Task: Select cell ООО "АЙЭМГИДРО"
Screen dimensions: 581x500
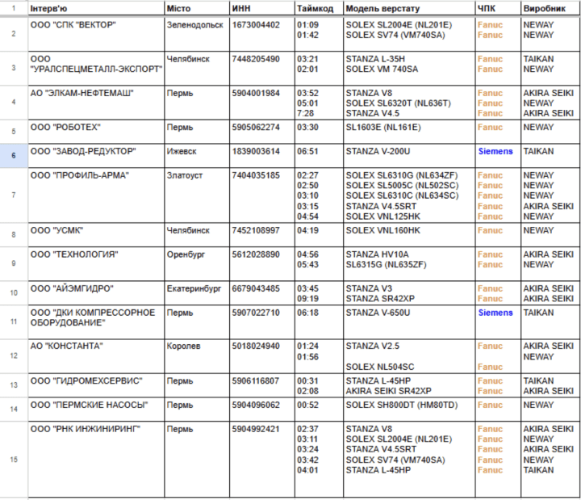Action: click(x=96, y=293)
